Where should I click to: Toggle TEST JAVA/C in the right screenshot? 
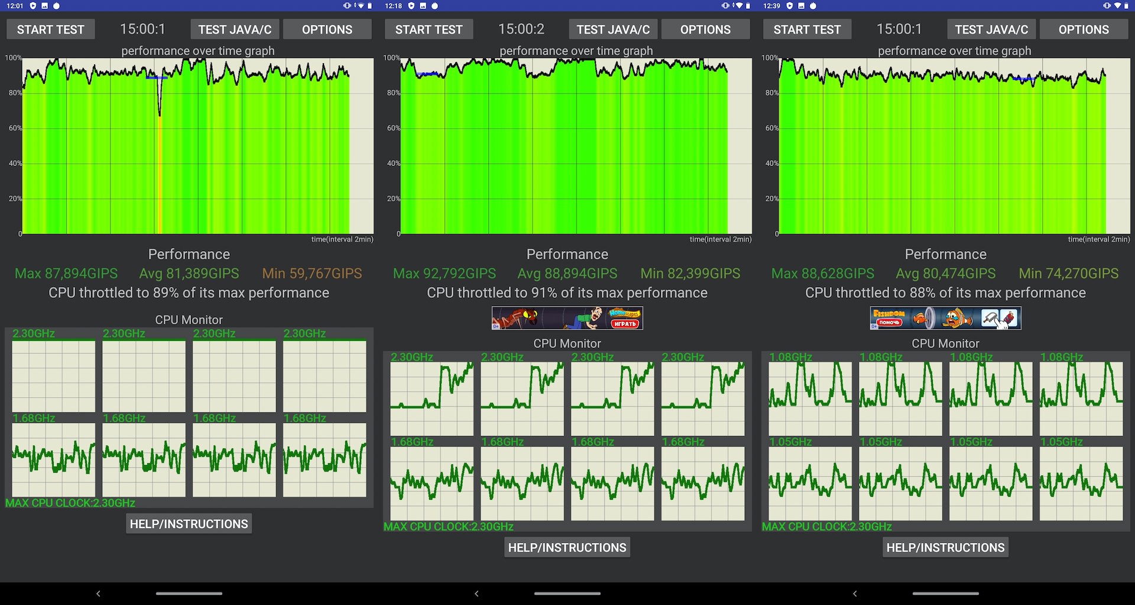[991, 30]
